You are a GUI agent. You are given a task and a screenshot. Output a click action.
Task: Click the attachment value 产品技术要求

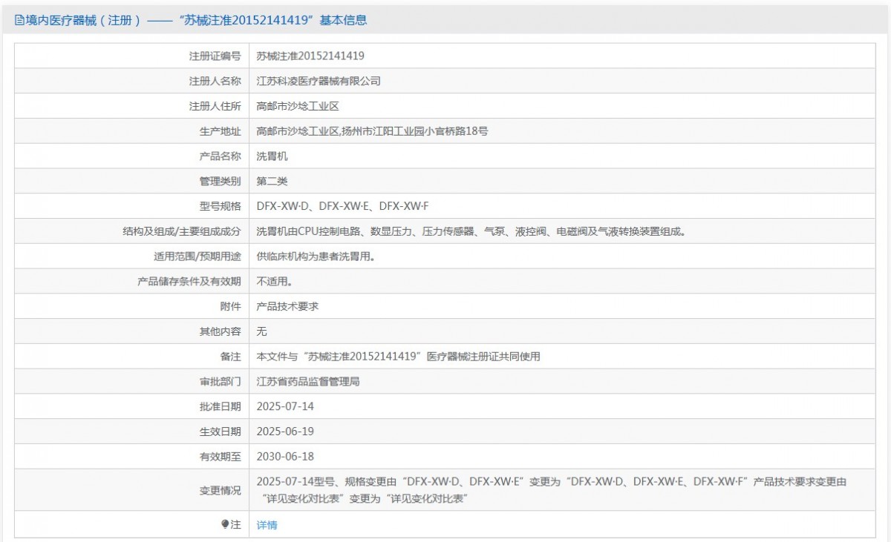(x=287, y=306)
